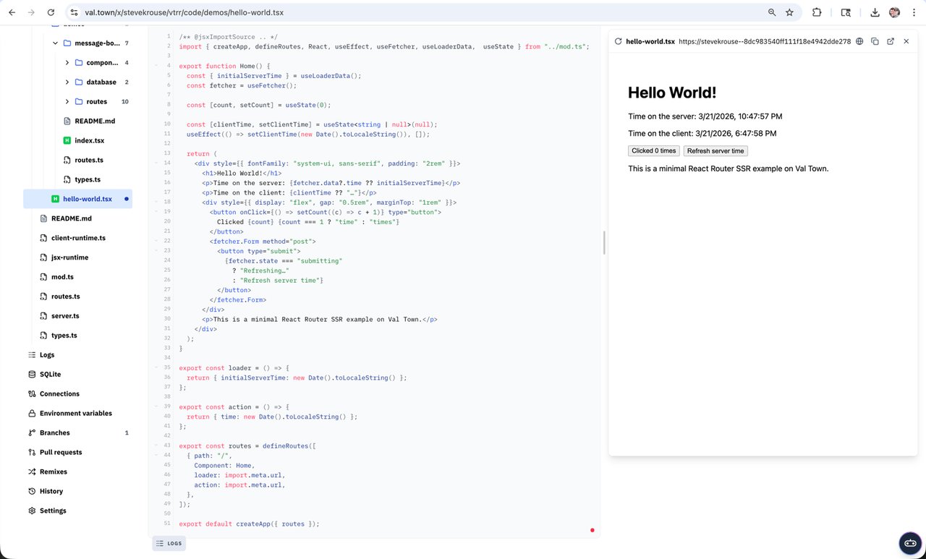This screenshot has width=926, height=559.
Task: Open History in the sidebar
Action: [51, 491]
